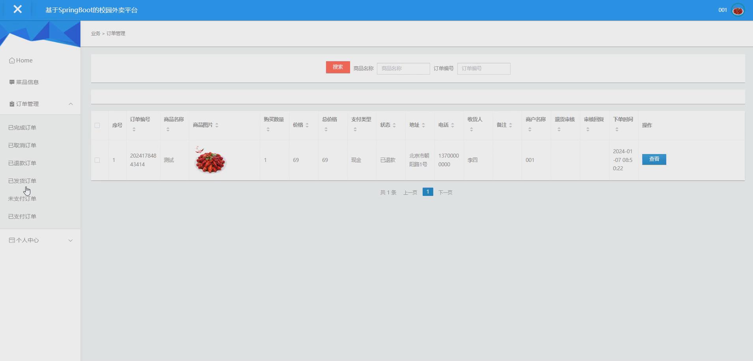Toggle the 状态 column sort order

tap(395, 125)
